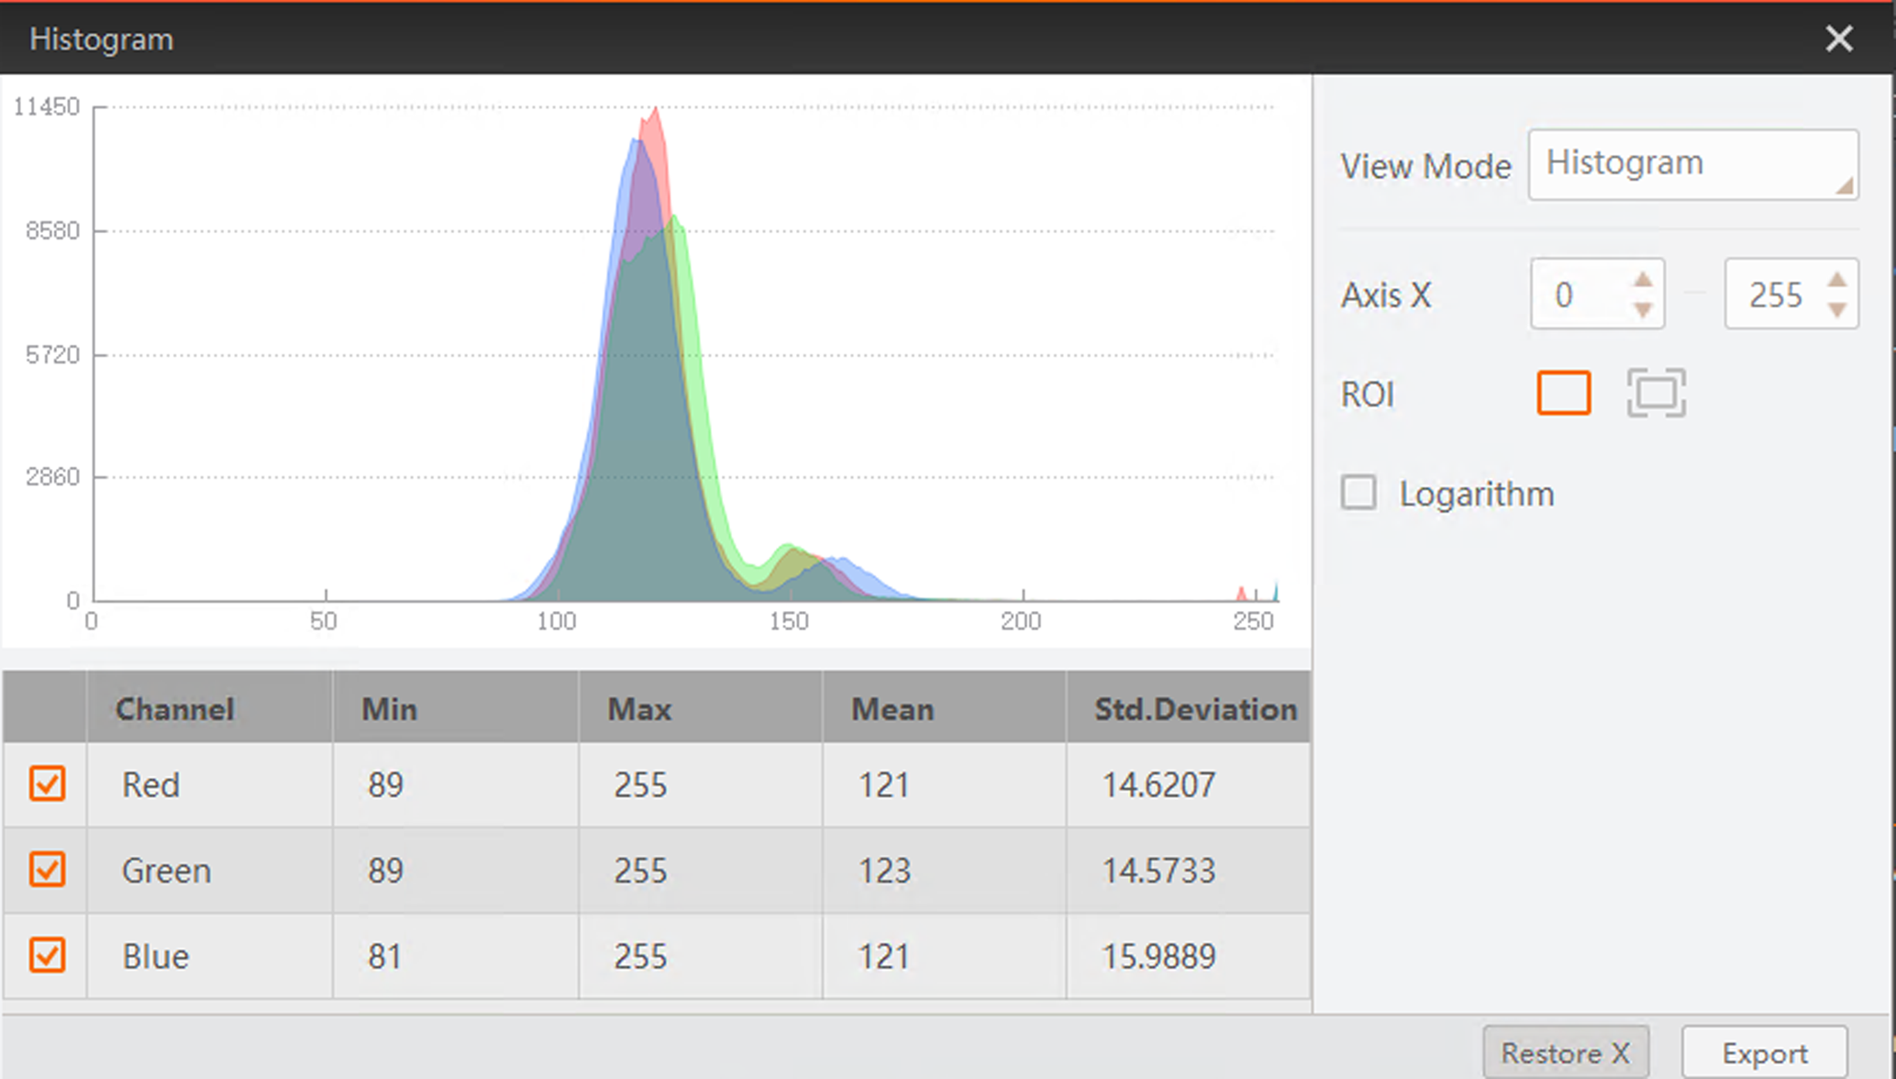
Task: Select the orange rectangle ROI icon
Action: pos(1563,394)
